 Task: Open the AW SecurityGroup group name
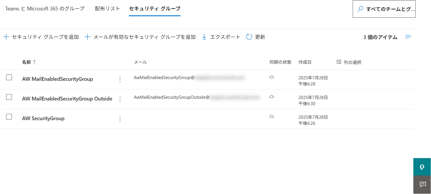[x=43, y=118]
